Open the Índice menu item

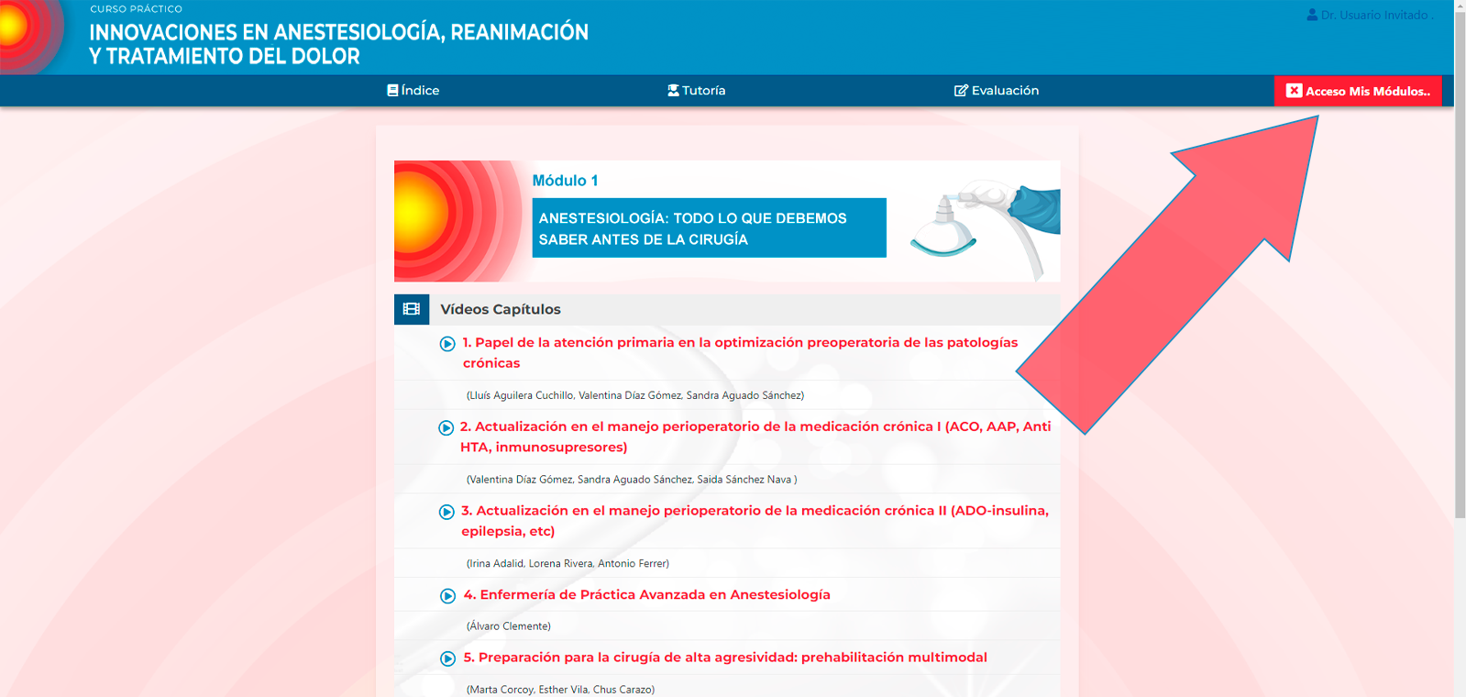tap(413, 91)
